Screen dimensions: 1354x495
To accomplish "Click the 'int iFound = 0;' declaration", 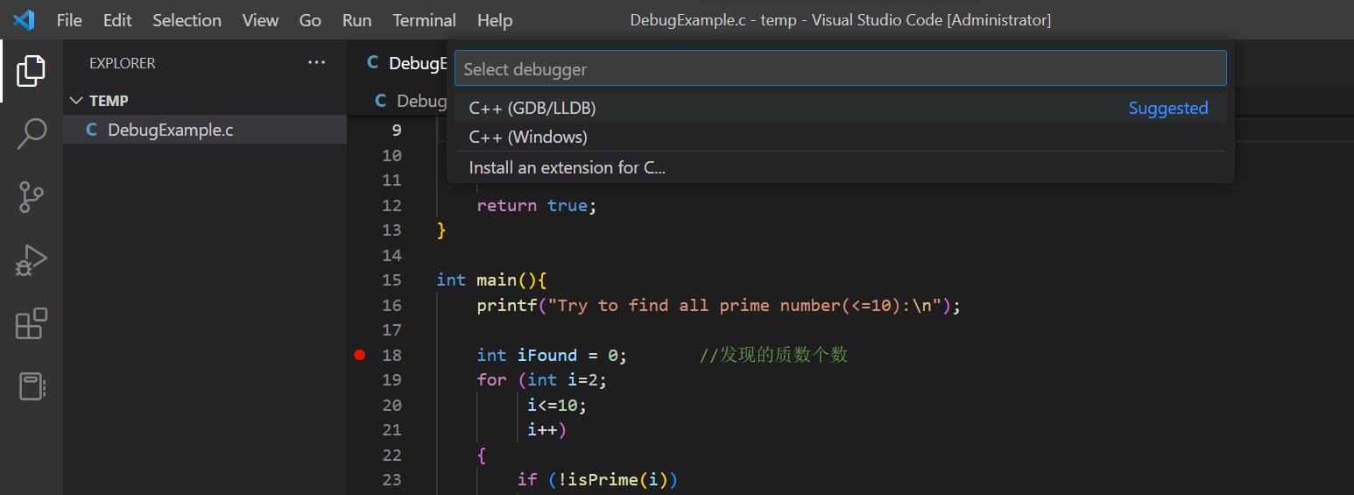I will [552, 355].
